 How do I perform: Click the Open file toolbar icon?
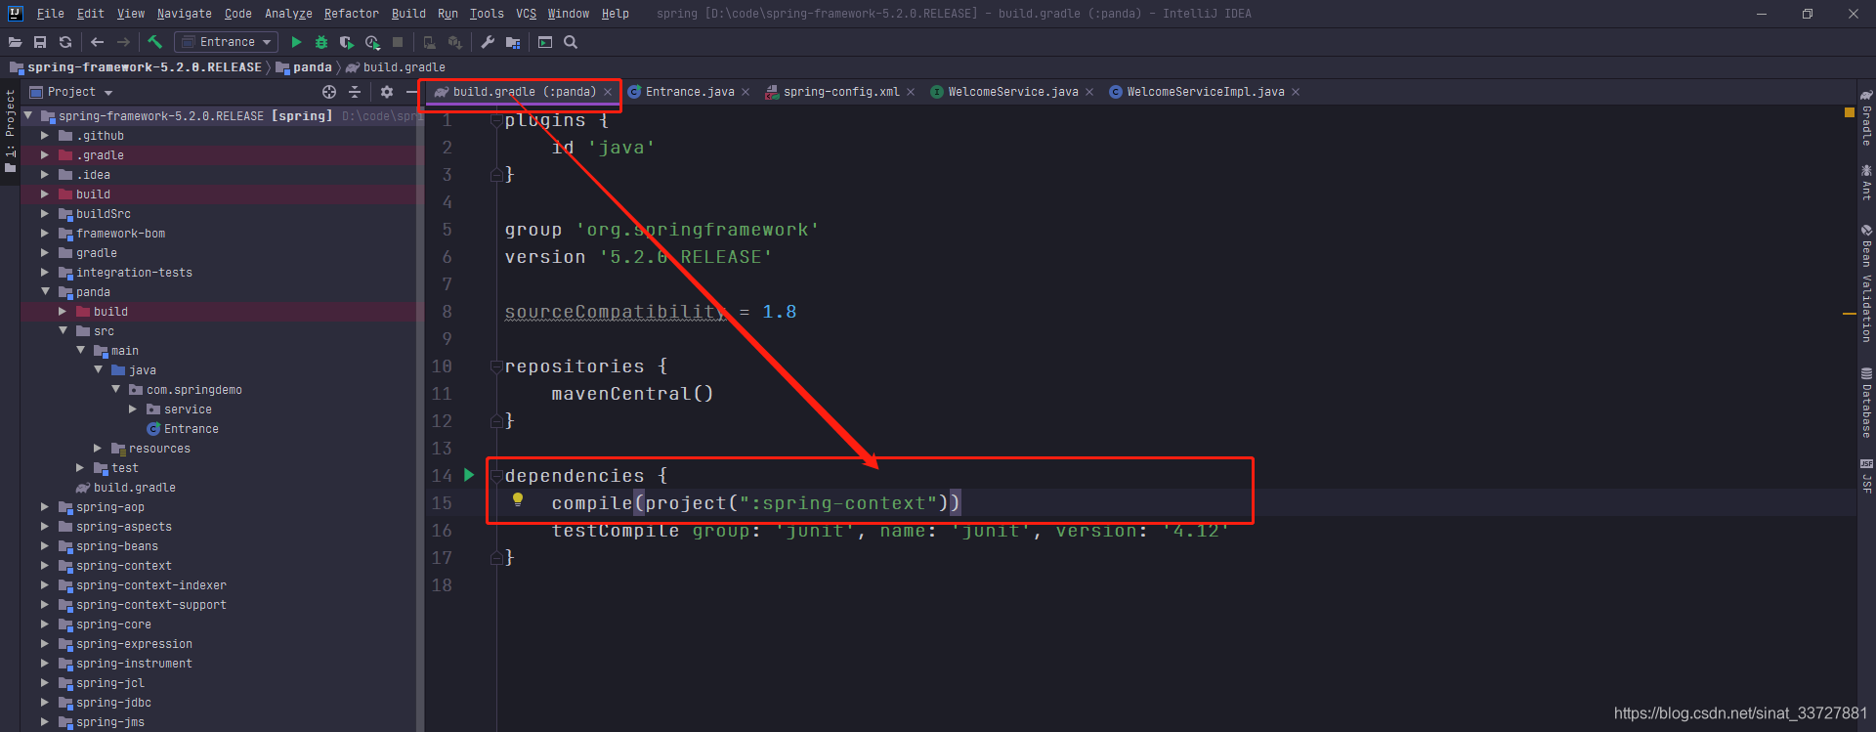15,42
